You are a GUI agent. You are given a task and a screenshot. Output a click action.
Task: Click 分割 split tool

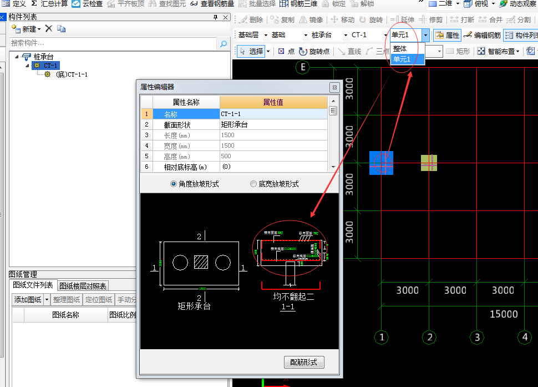click(519, 20)
